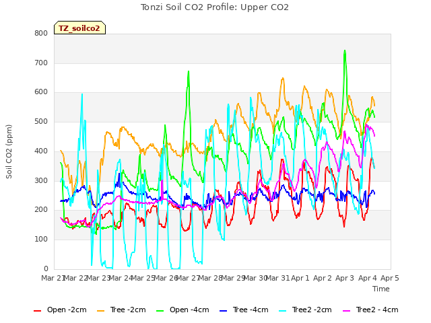Screen dimensions: 431x323
Task: Toggle the Tree2 - 4cm legend label
Action: pyautogui.click(x=377, y=310)
